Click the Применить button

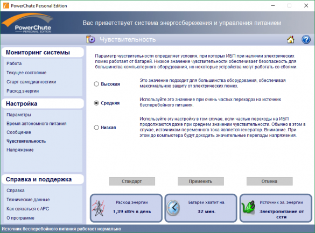(200, 181)
